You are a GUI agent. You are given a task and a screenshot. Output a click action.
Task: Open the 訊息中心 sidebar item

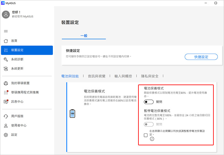pyautogui.click(x=27, y=102)
